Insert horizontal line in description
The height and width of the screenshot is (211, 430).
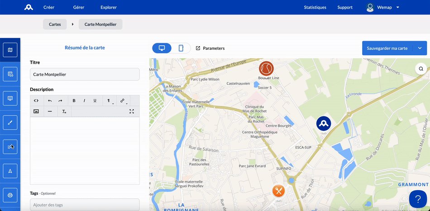[50, 111]
